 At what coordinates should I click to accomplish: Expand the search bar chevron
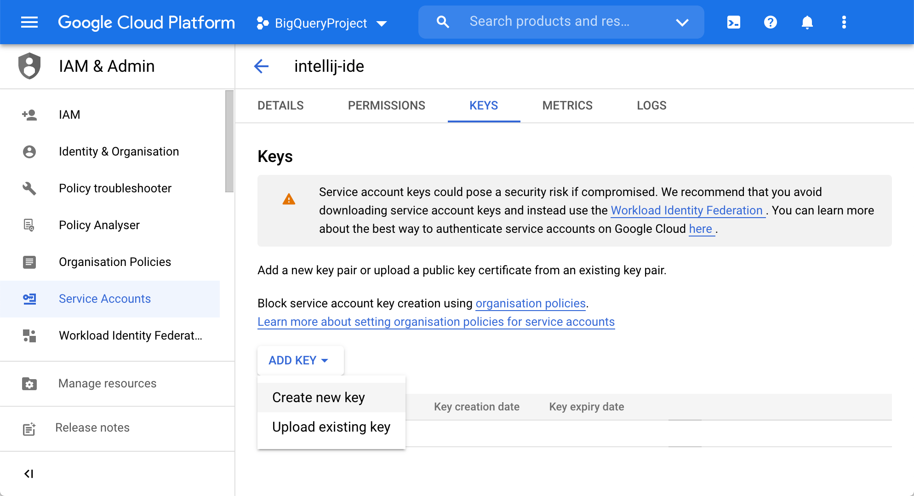tap(682, 22)
